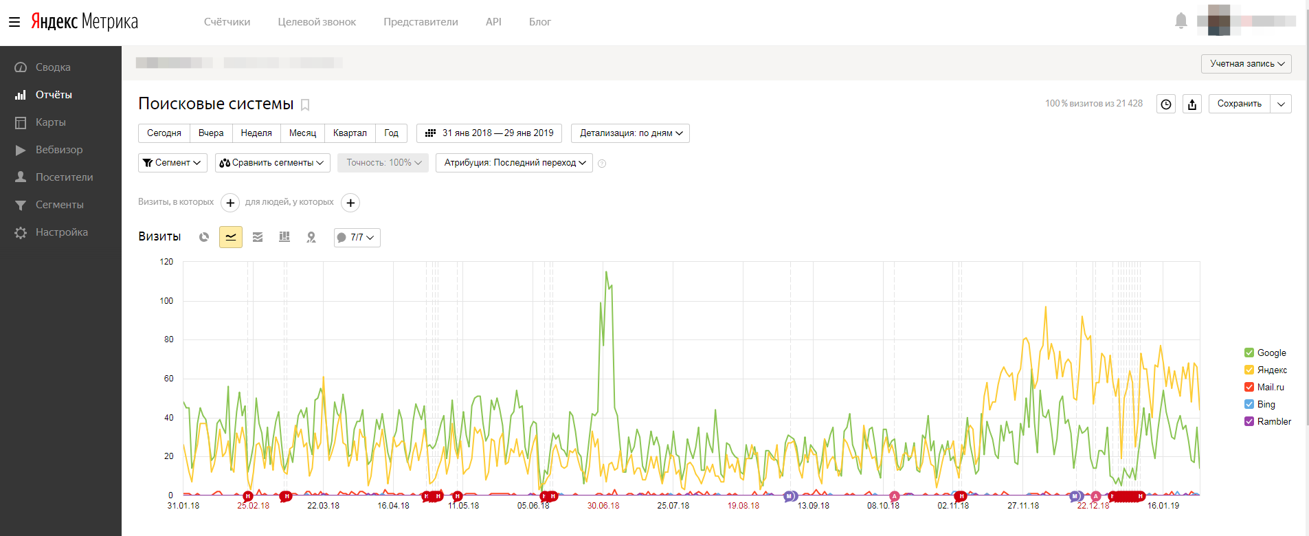Select the Неделя period tab
The height and width of the screenshot is (536, 1309).
(x=256, y=133)
